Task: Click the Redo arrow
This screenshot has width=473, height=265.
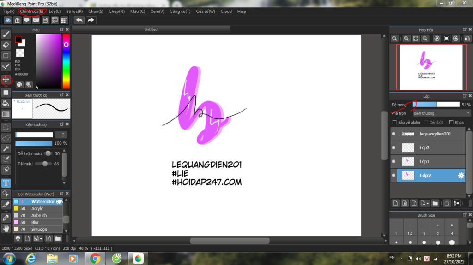Action: (x=91, y=20)
